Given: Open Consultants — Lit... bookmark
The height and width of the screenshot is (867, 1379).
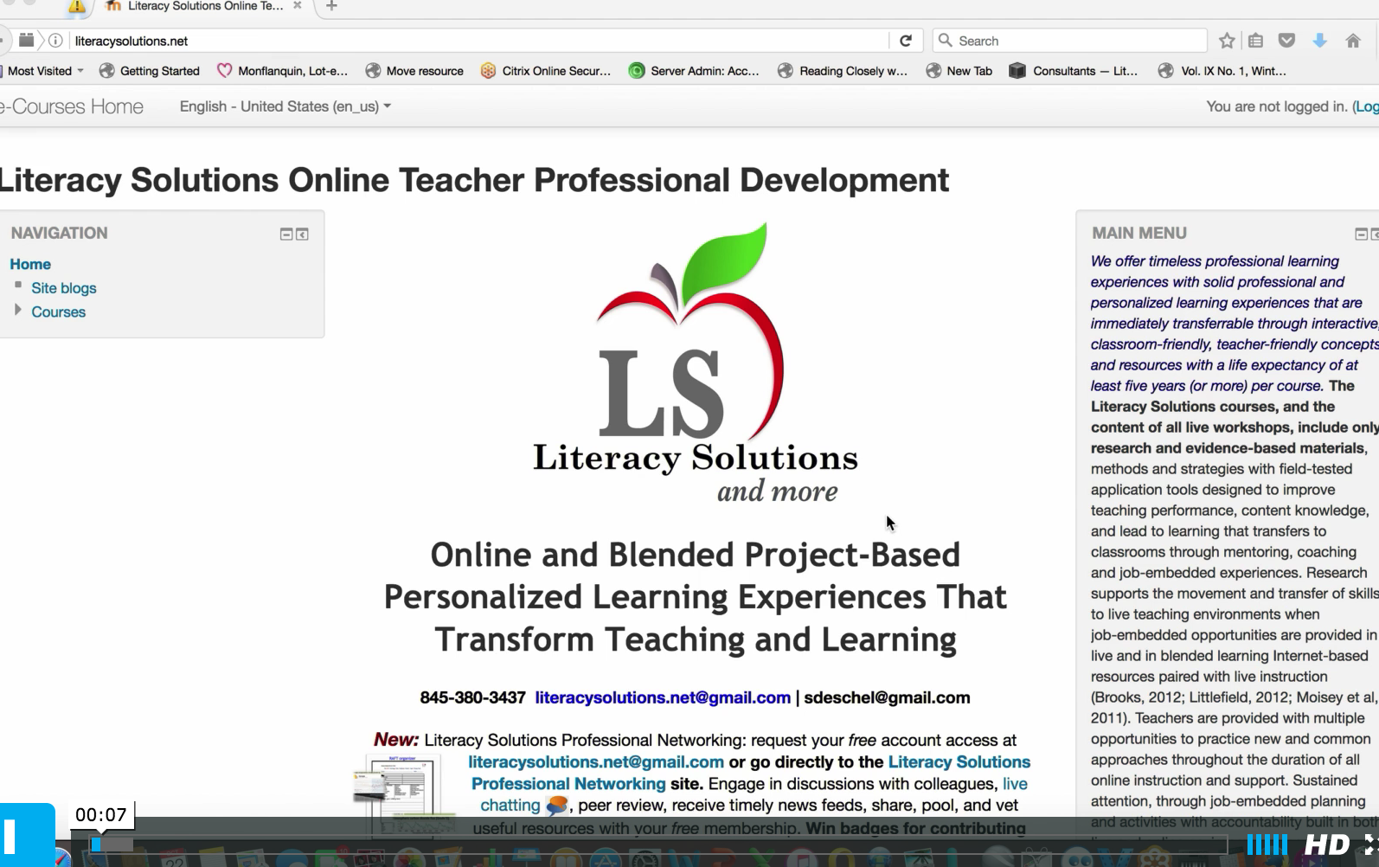Looking at the screenshot, I should tap(1074, 71).
